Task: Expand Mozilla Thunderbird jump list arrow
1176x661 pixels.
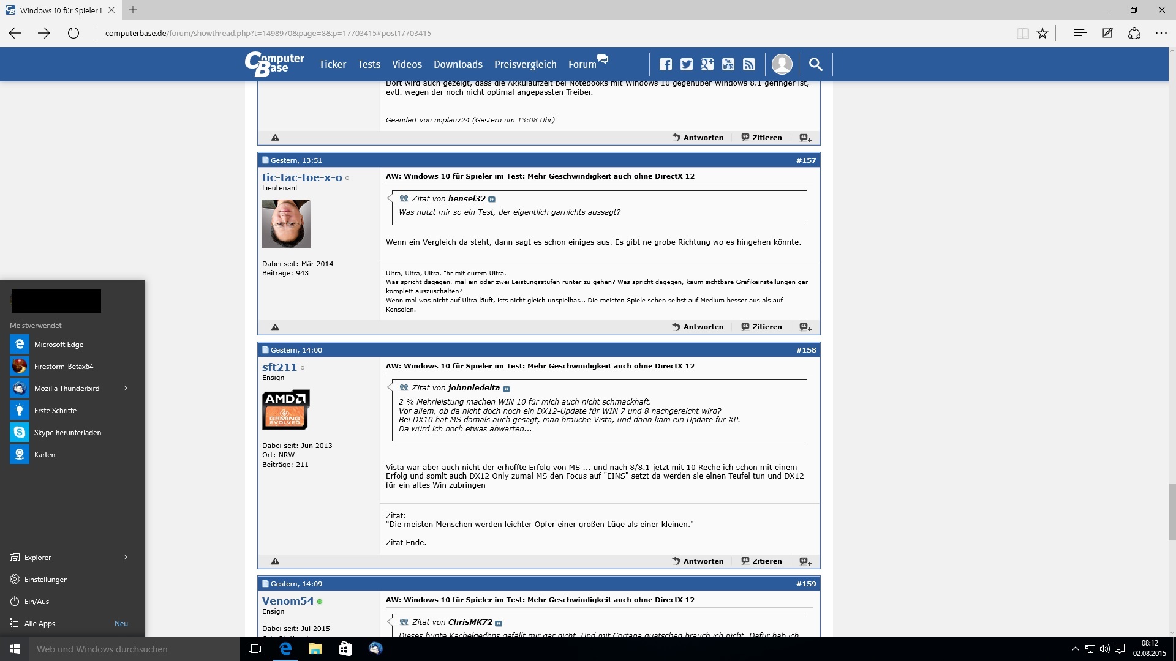Action: click(126, 389)
